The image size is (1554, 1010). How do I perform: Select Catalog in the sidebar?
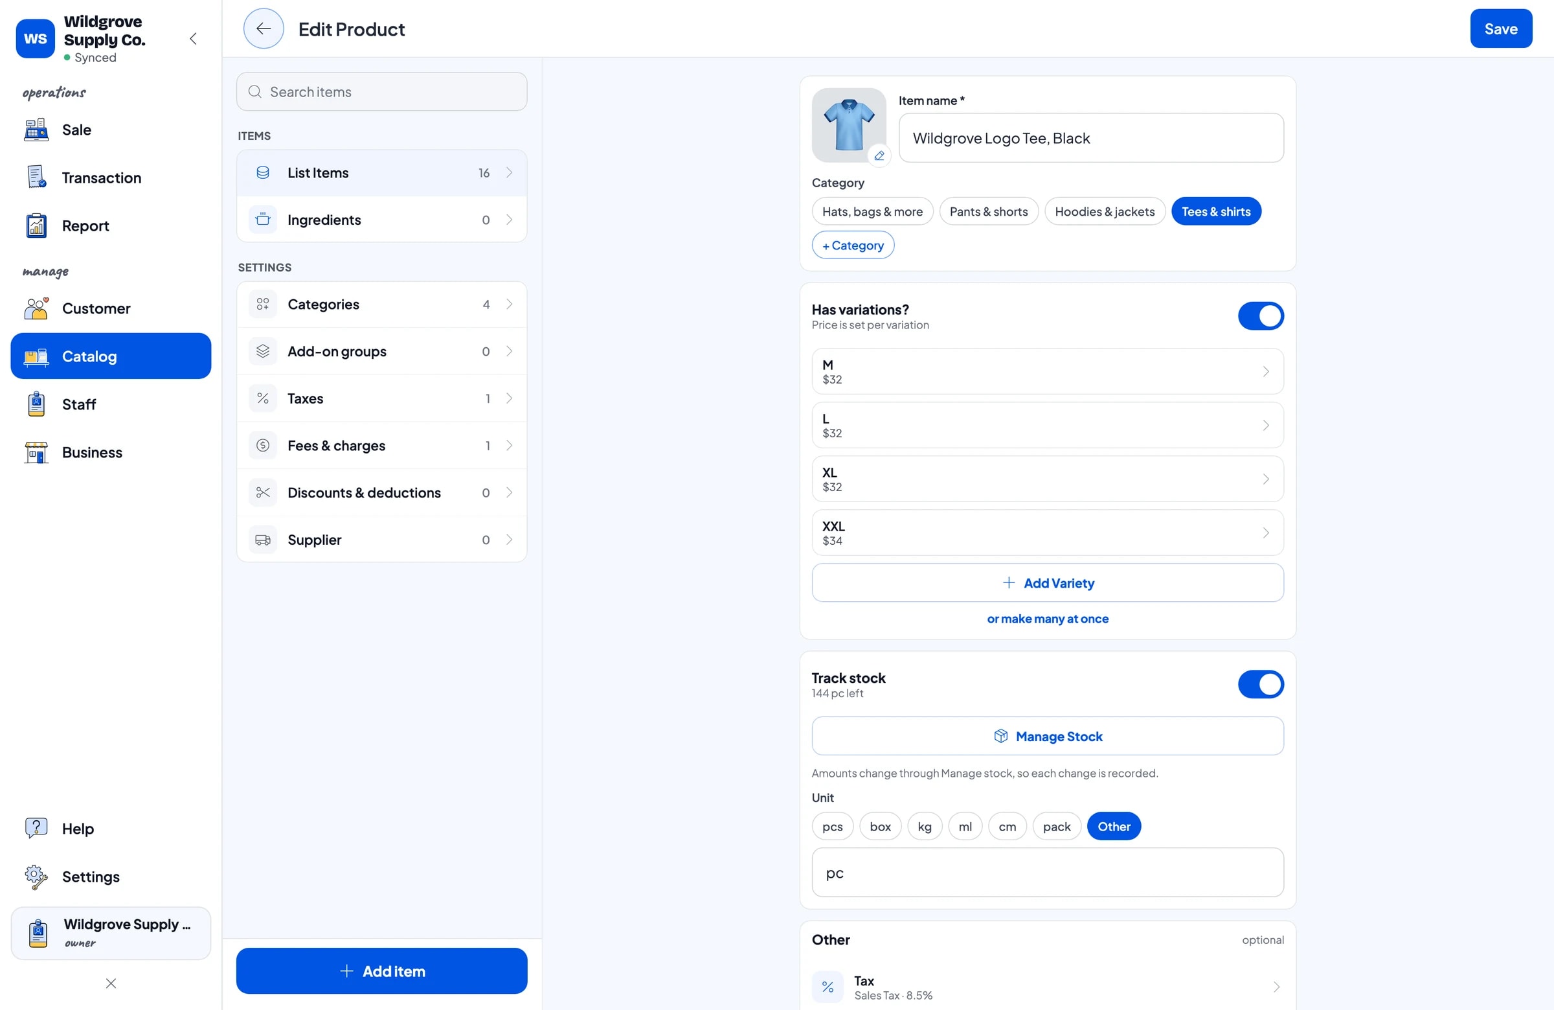coord(111,356)
